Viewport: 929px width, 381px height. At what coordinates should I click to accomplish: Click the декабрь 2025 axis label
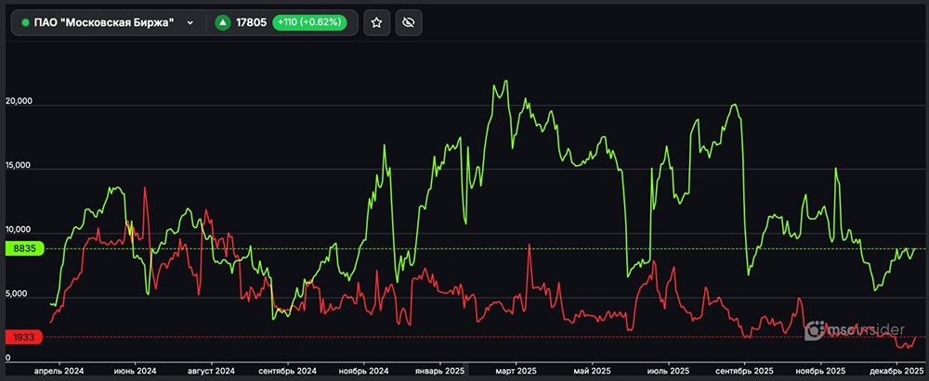point(896,372)
